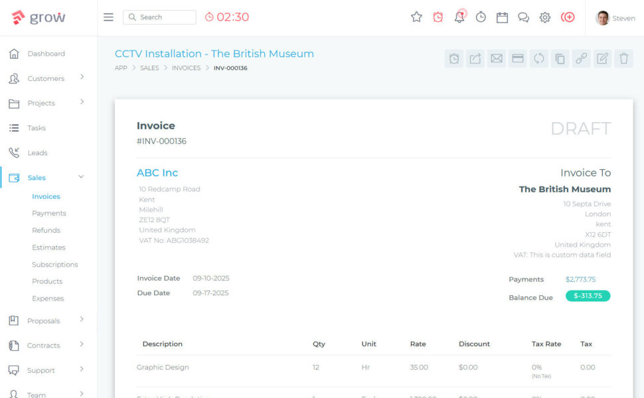Toggle the hamburger sidebar menu

point(108,17)
